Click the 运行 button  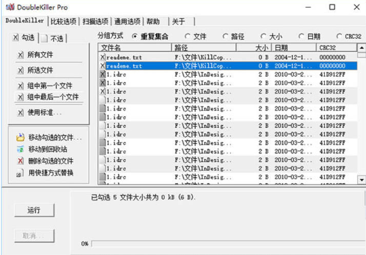click(x=34, y=210)
